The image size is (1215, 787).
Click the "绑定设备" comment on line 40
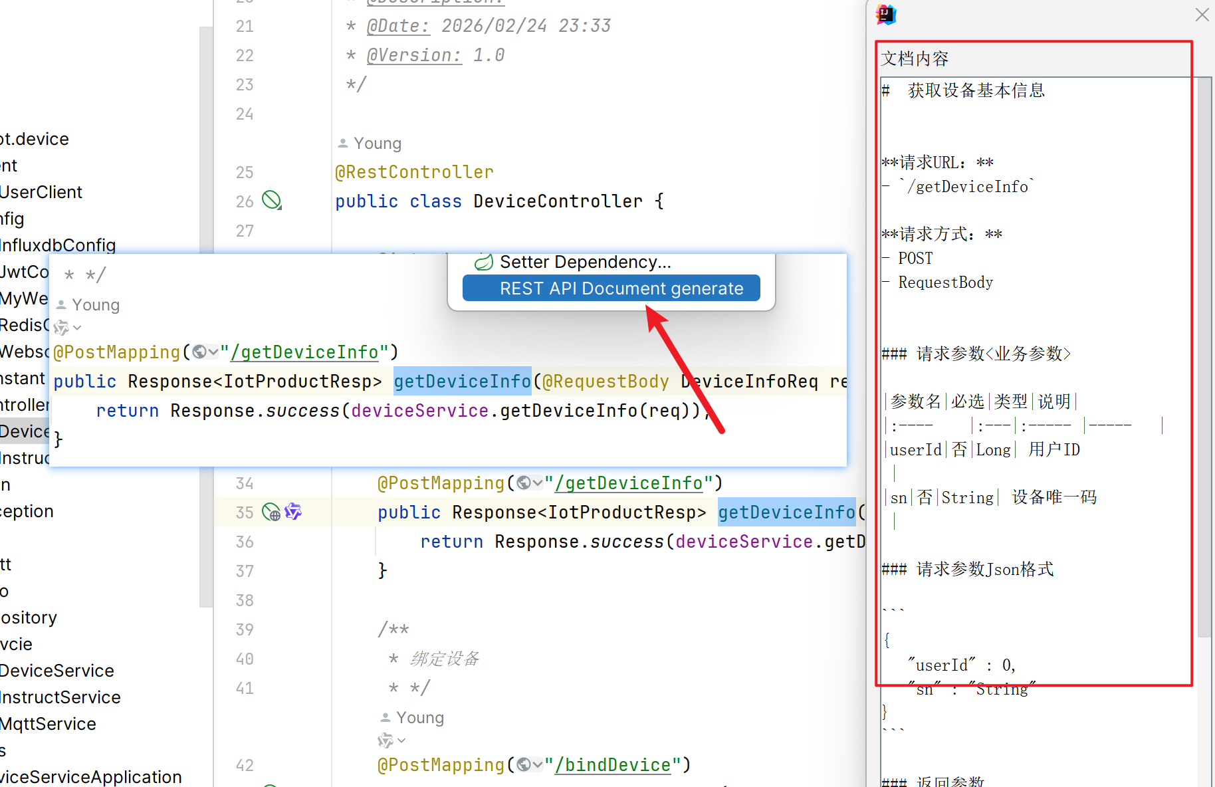coord(445,659)
